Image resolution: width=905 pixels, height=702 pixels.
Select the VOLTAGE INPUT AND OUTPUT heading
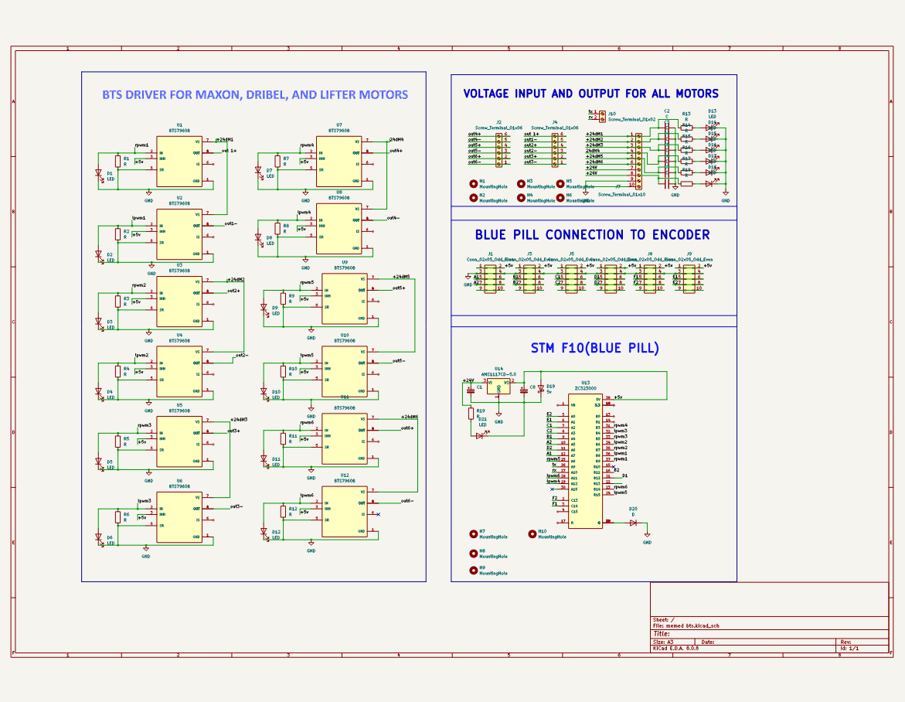tap(590, 94)
